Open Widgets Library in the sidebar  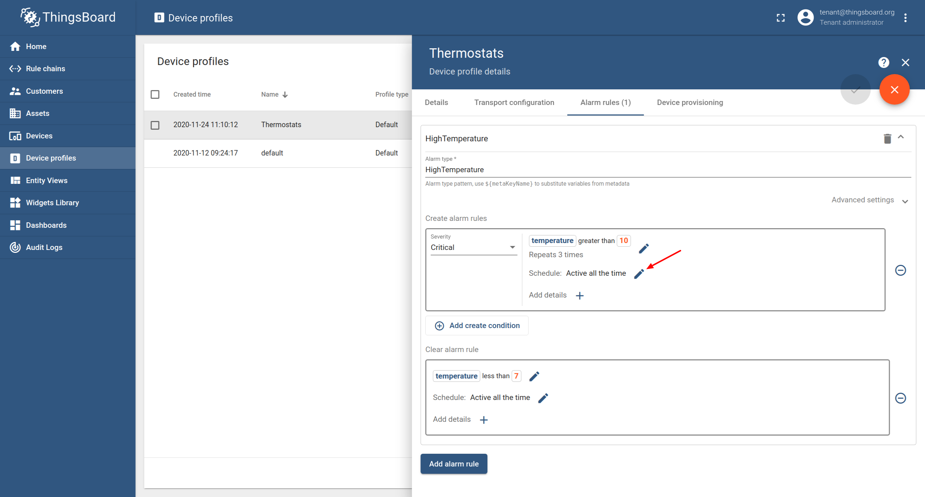(x=68, y=203)
